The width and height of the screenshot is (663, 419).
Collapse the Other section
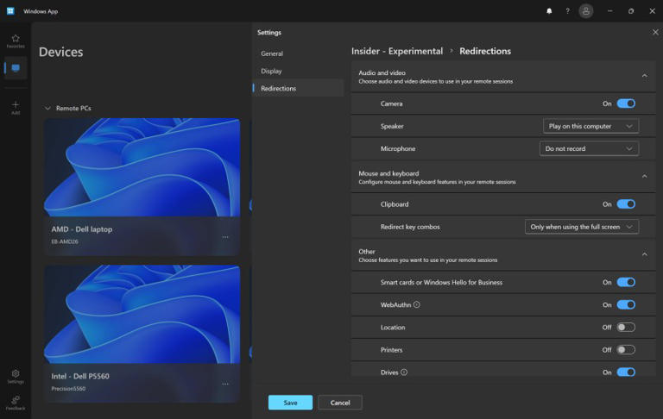(644, 254)
